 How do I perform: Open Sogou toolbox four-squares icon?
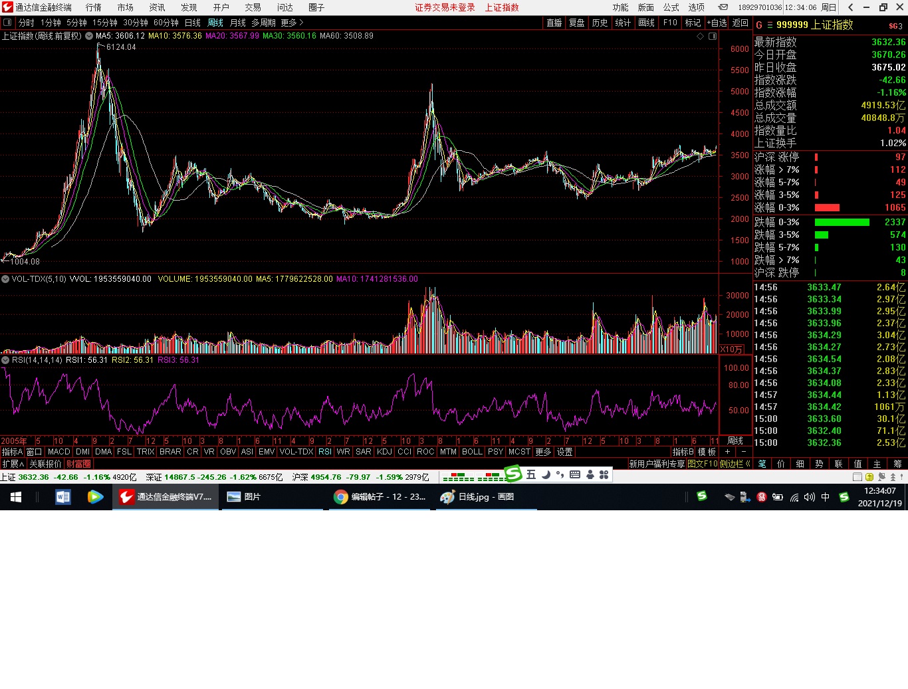pos(604,474)
